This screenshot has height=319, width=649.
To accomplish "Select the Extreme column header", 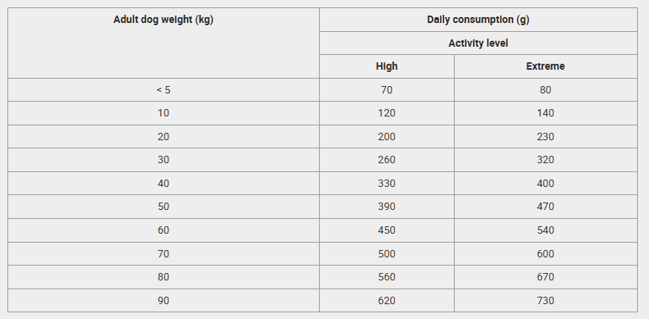I will (x=545, y=66).
